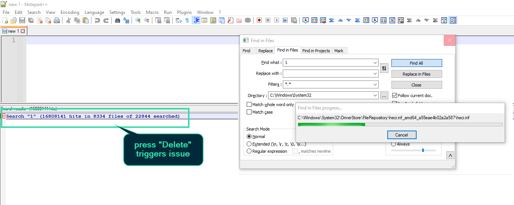Image resolution: width=514 pixels, height=205 pixels.
Task: Open the Search menu
Action: [x=34, y=12]
